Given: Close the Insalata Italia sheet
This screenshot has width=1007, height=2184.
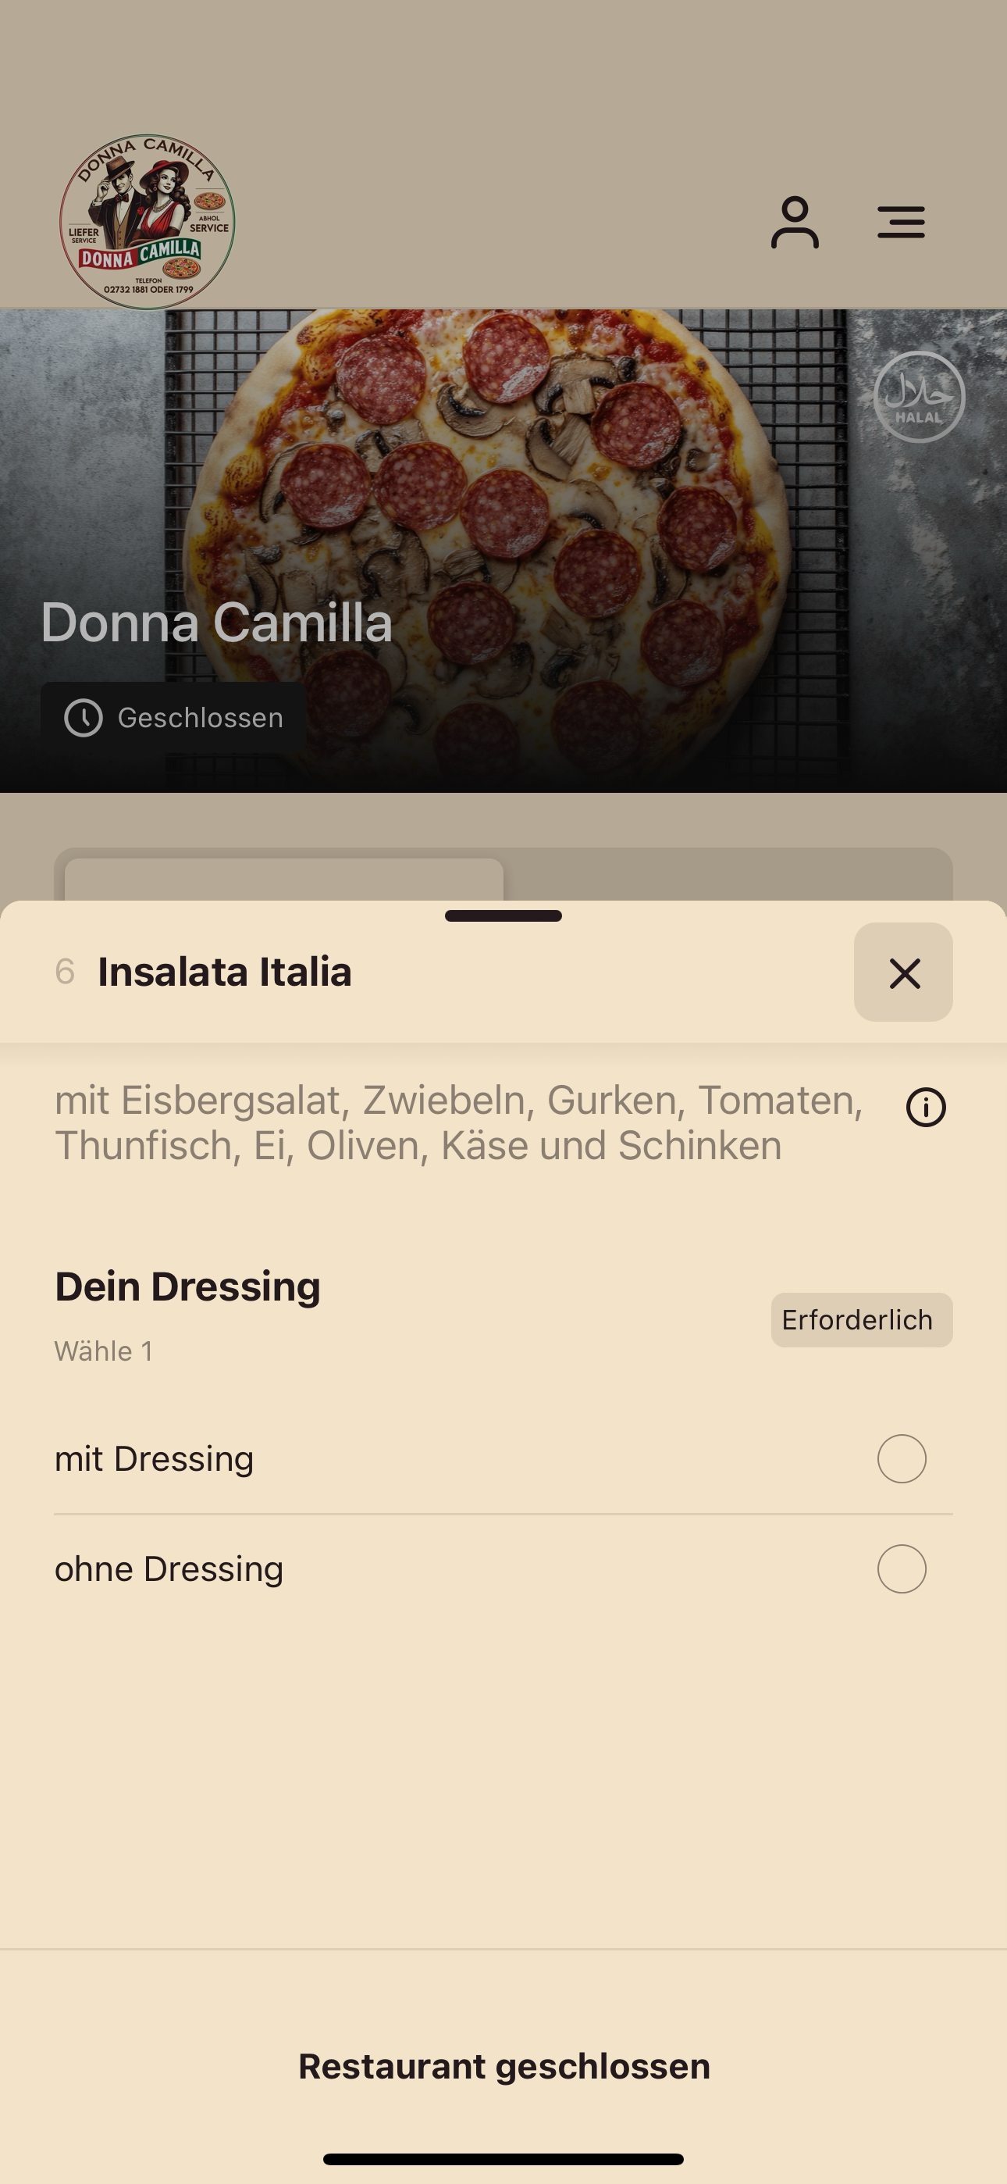Looking at the screenshot, I should pyautogui.click(x=904, y=972).
